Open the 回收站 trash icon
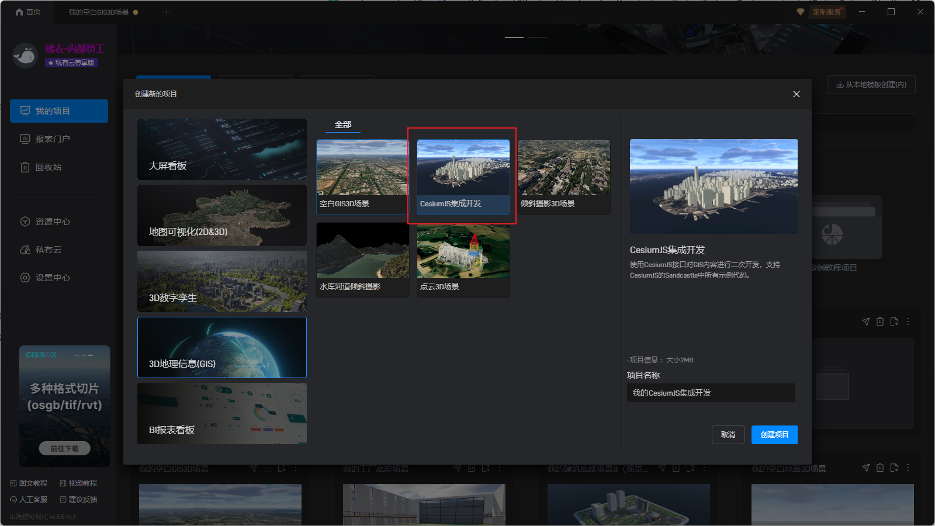This screenshot has width=935, height=526. (x=25, y=167)
